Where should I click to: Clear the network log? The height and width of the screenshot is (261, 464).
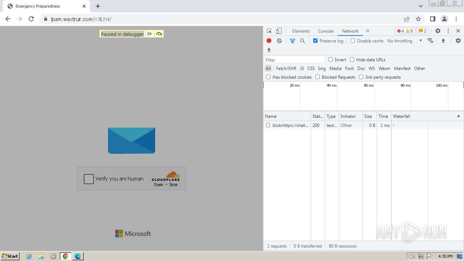point(279,41)
